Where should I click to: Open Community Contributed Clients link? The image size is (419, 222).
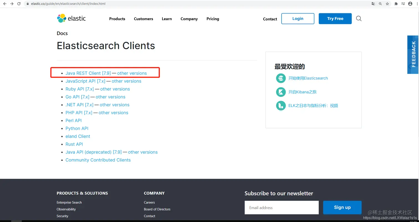(98, 160)
